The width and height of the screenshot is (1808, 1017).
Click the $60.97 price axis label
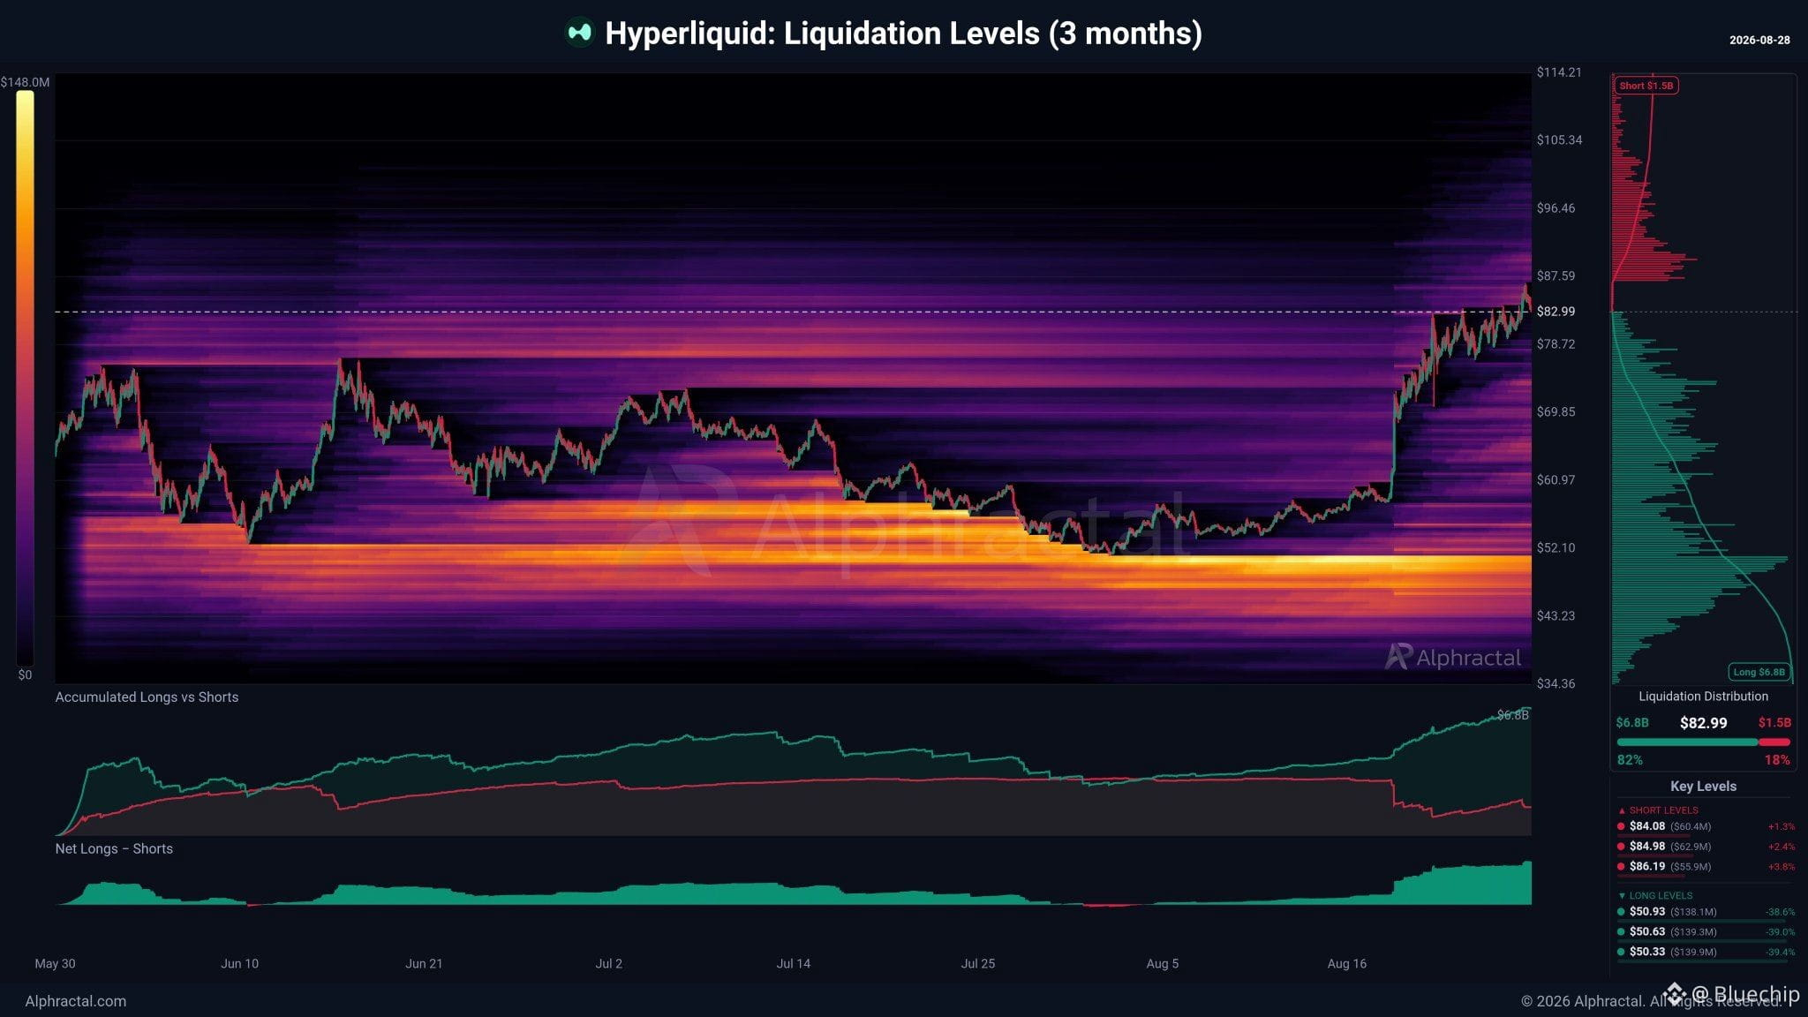1556,479
